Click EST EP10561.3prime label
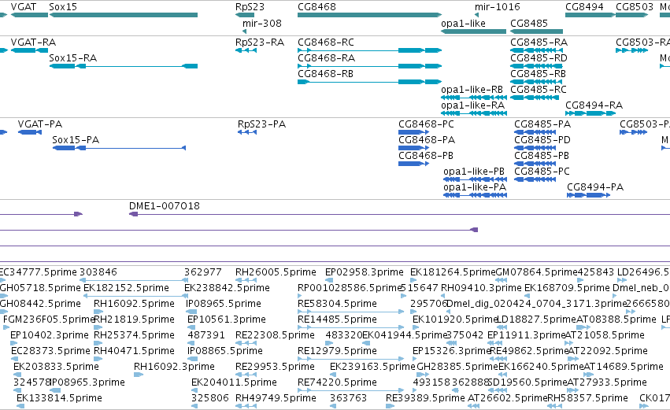670x410 pixels. click(227, 320)
